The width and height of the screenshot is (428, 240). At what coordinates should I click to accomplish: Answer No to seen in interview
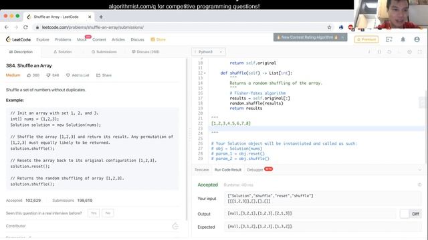pos(108,213)
